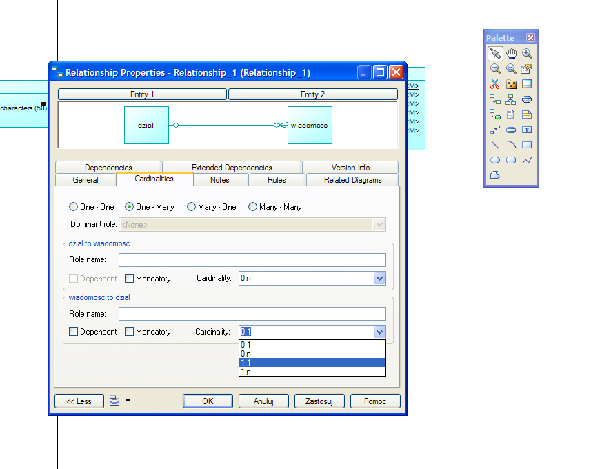
Task: Pick the Delete scissors tool
Action: tap(495, 84)
